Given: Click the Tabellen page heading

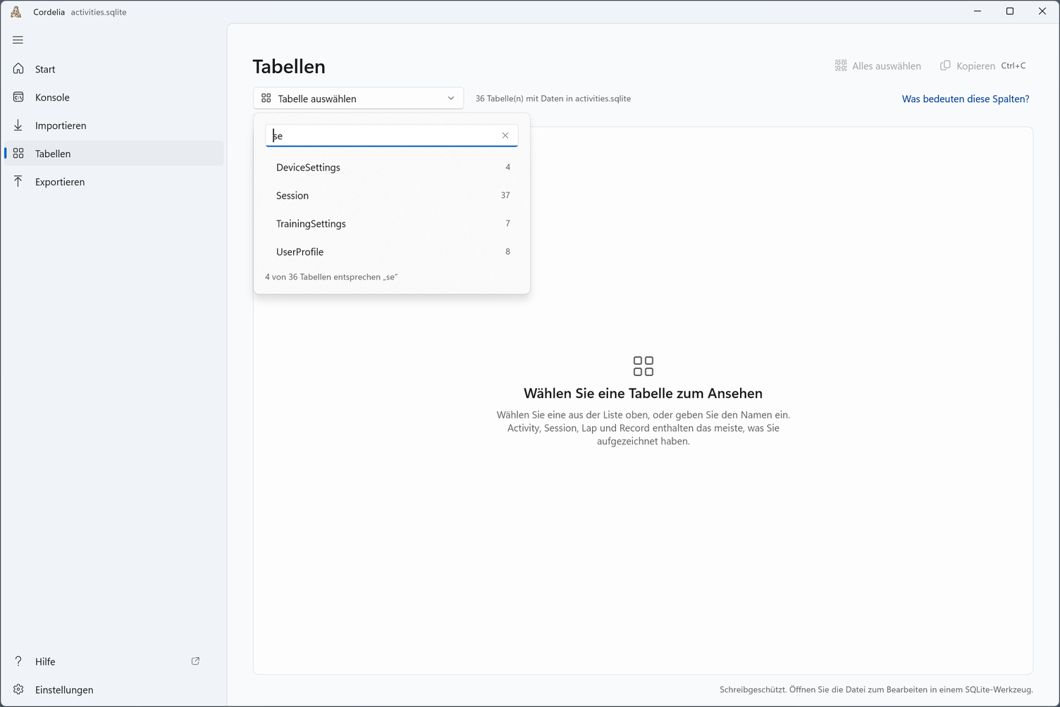Looking at the screenshot, I should coord(289,66).
